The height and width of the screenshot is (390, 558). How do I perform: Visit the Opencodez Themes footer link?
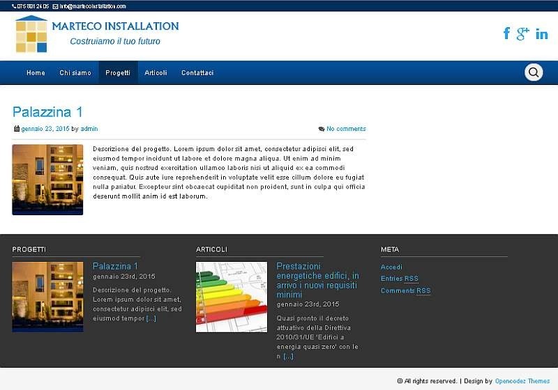point(522,381)
